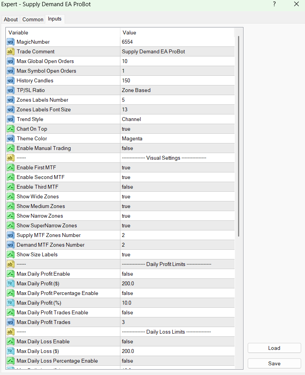Click the Save button
Screen dimensions: 305x375
(274, 363)
